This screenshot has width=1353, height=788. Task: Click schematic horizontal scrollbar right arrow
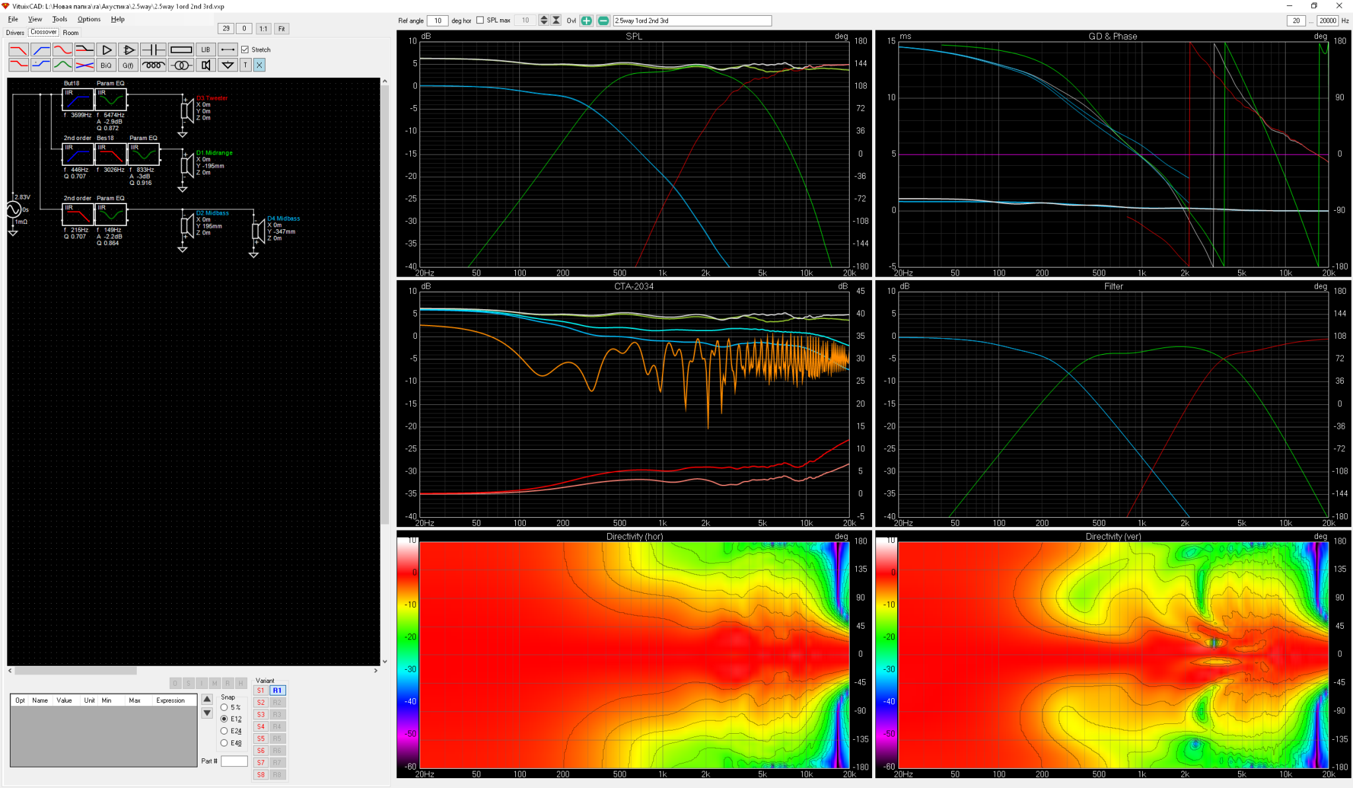(376, 670)
